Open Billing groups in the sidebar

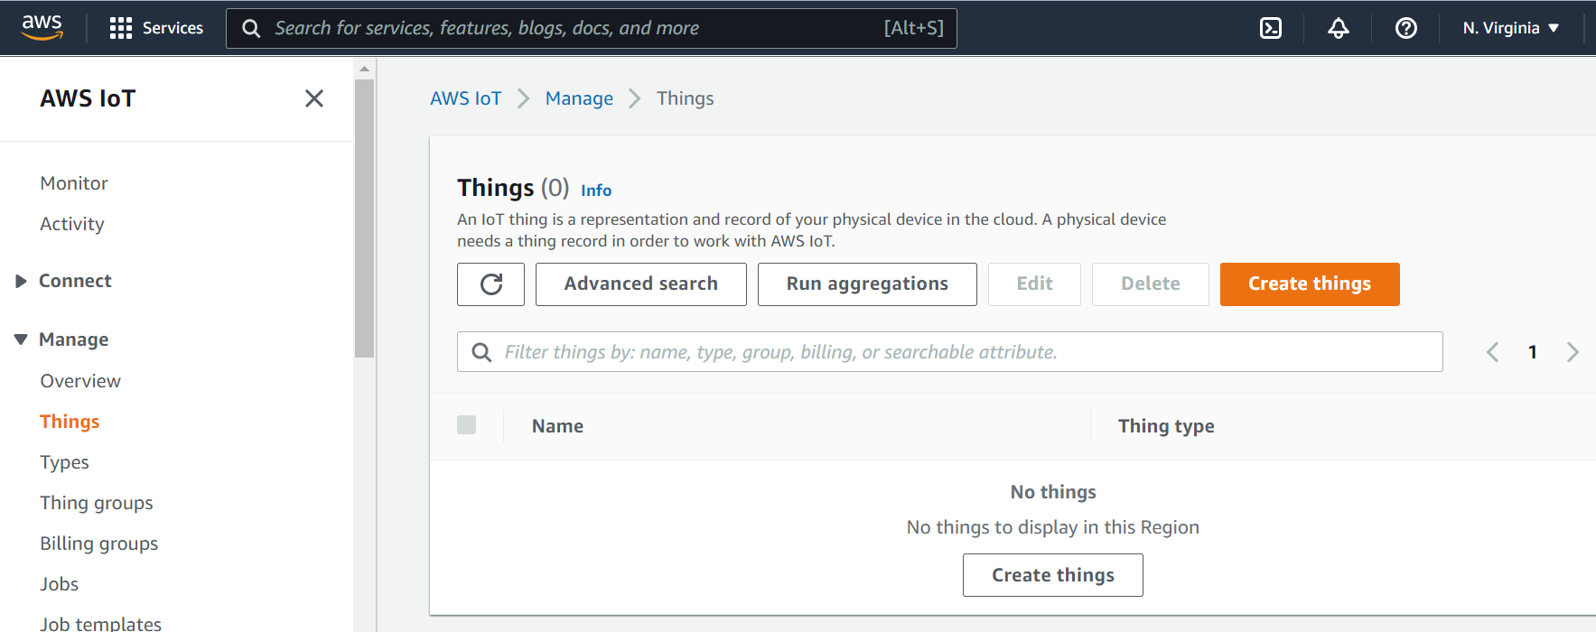[x=99, y=544]
